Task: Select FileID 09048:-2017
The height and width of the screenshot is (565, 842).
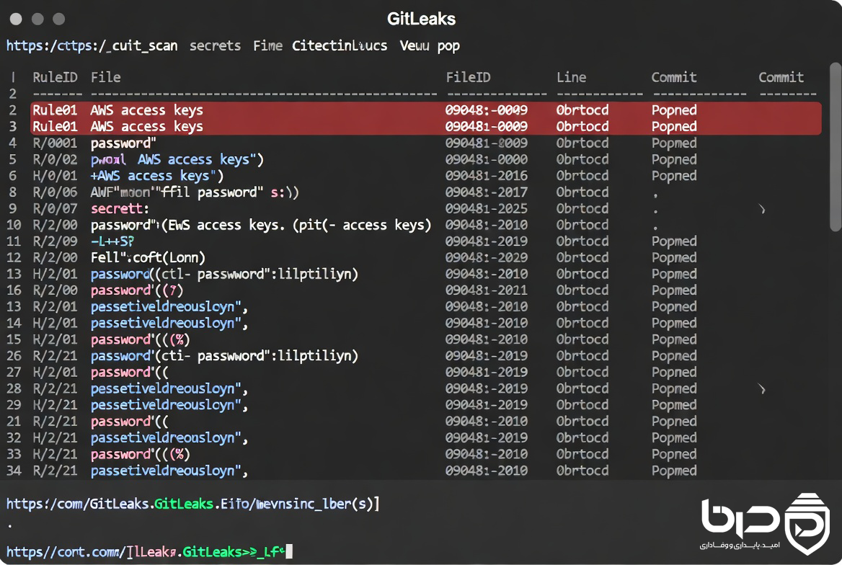Action: click(x=486, y=192)
